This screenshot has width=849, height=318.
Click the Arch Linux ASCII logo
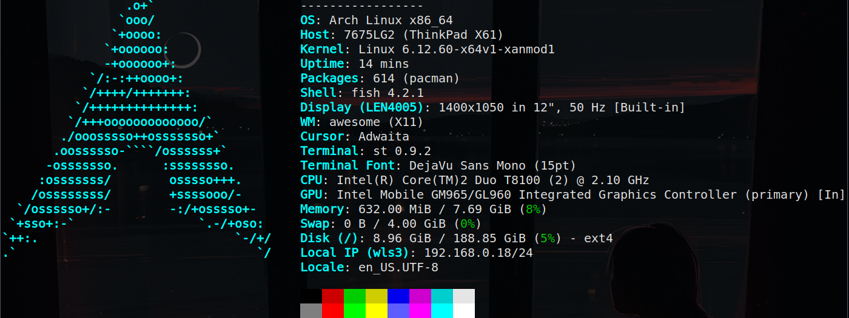(136, 129)
